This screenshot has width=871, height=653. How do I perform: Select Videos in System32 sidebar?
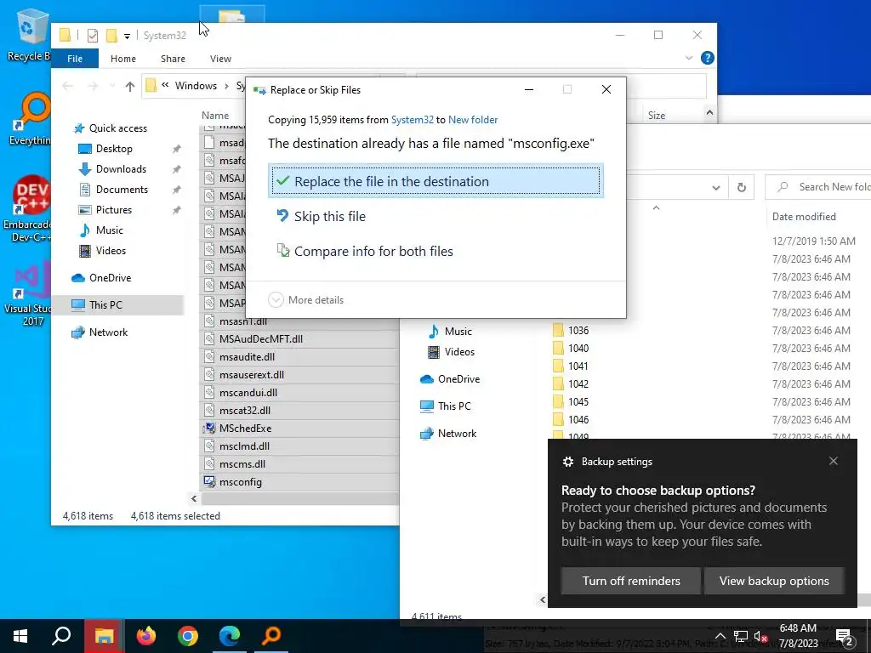[111, 251]
